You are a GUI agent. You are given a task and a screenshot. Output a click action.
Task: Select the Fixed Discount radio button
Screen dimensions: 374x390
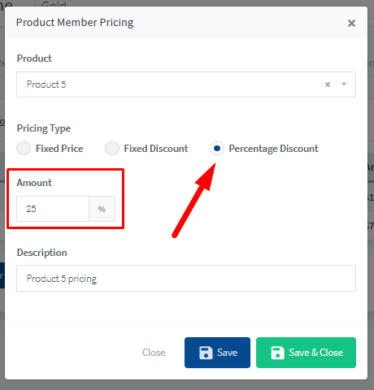(112, 149)
